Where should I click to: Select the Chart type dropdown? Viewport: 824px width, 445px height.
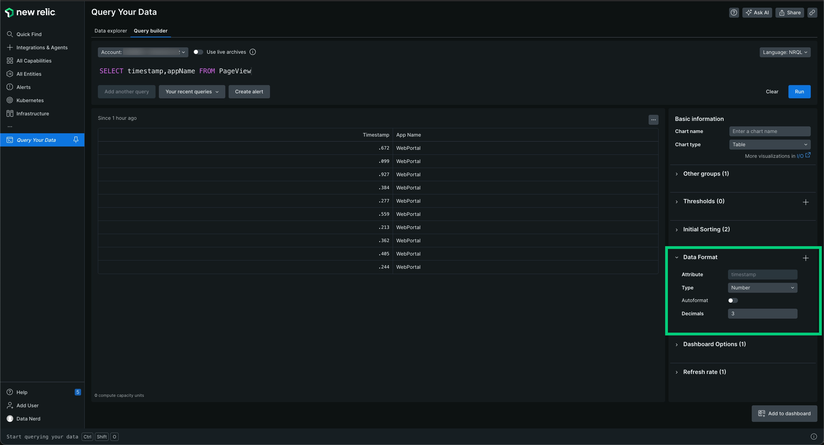tap(768, 145)
